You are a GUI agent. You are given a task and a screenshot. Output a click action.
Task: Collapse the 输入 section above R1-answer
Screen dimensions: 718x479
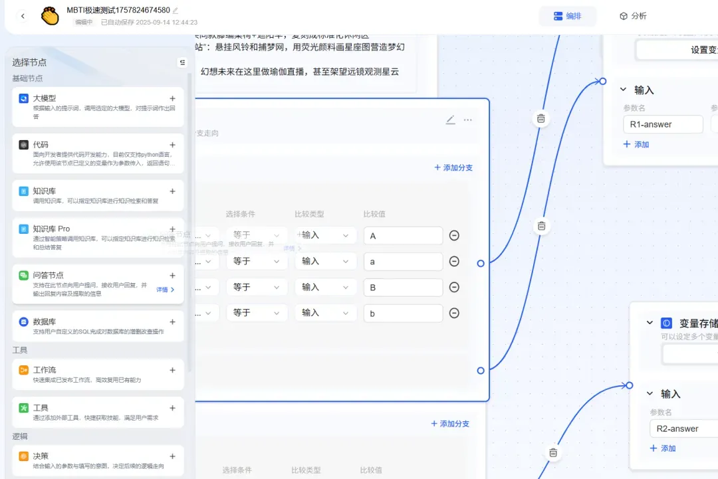623,90
